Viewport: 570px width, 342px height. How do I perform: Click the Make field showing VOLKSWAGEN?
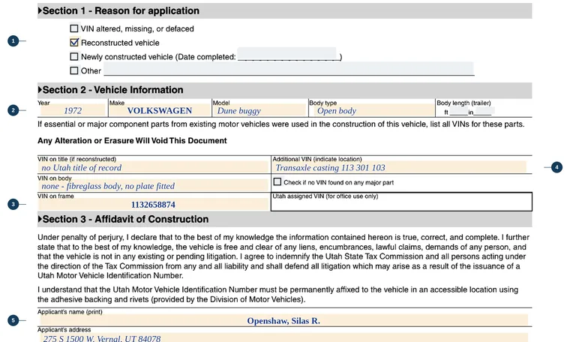point(160,110)
